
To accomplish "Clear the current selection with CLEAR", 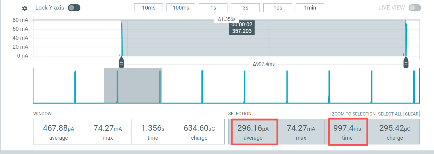I will tap(412, 114).
